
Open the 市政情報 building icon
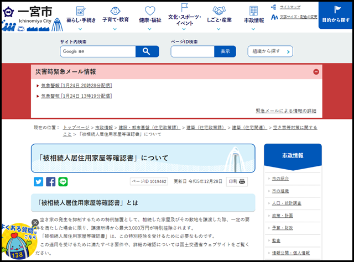253,11
